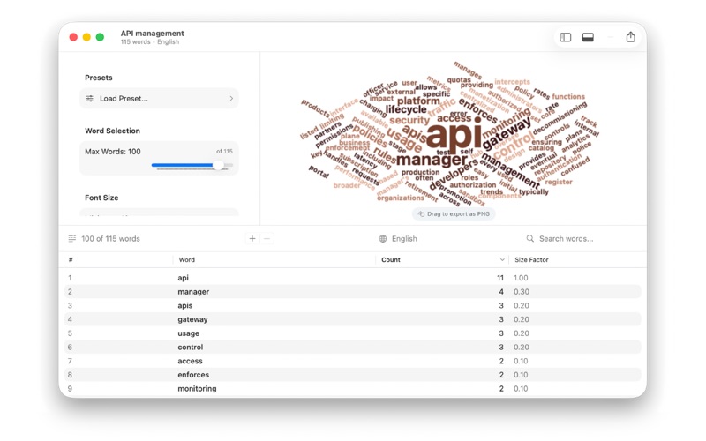Click the preset sliders icon

(x=90, y=99)
